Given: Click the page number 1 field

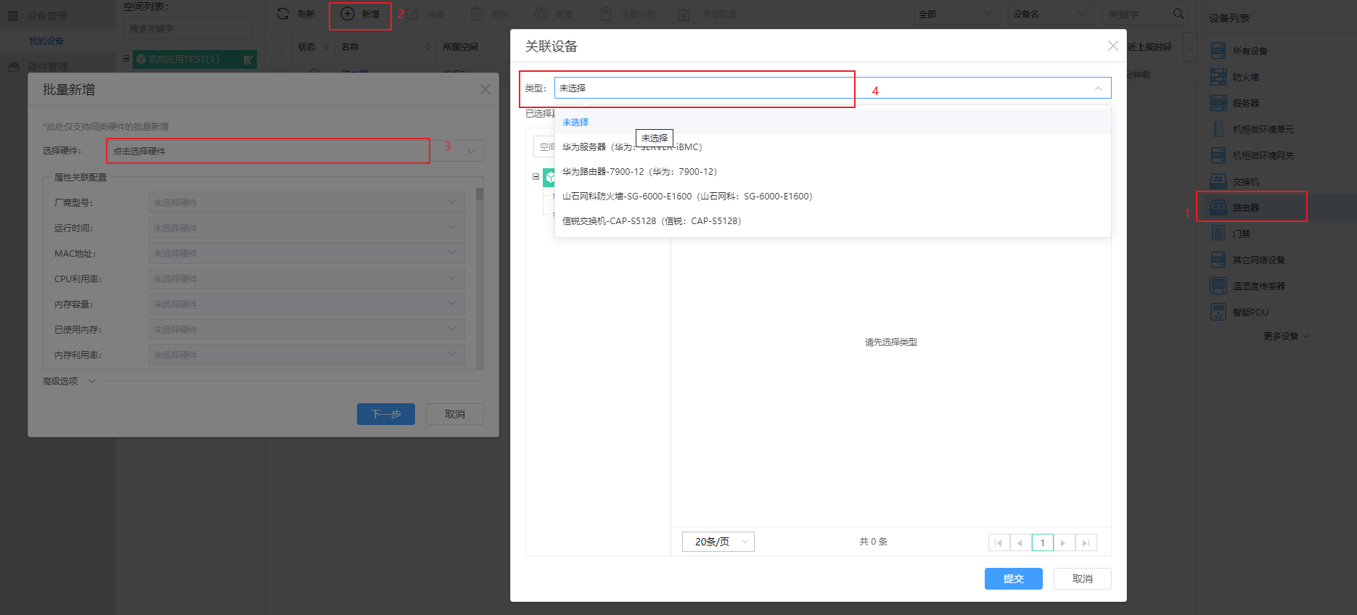Looking at the screenshot, I should [1042, 542].
